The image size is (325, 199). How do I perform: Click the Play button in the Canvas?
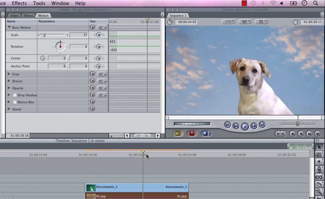point(245,126)
